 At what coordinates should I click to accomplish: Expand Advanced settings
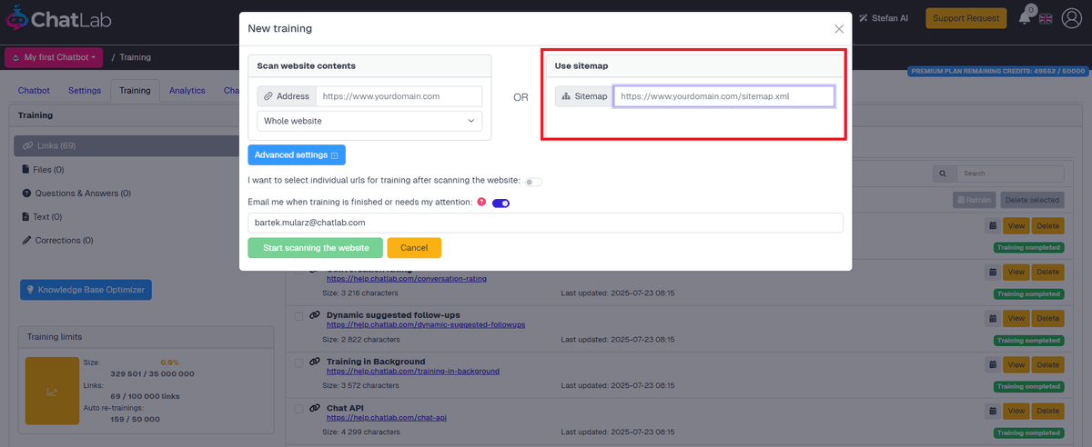tap(296, 155)
